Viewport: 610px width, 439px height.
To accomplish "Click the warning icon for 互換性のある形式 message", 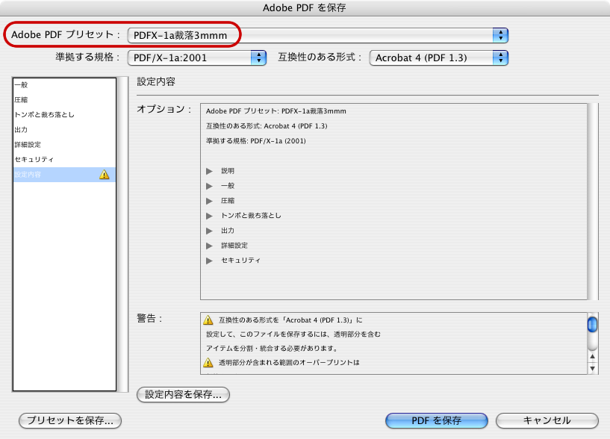I will [208, 320].
